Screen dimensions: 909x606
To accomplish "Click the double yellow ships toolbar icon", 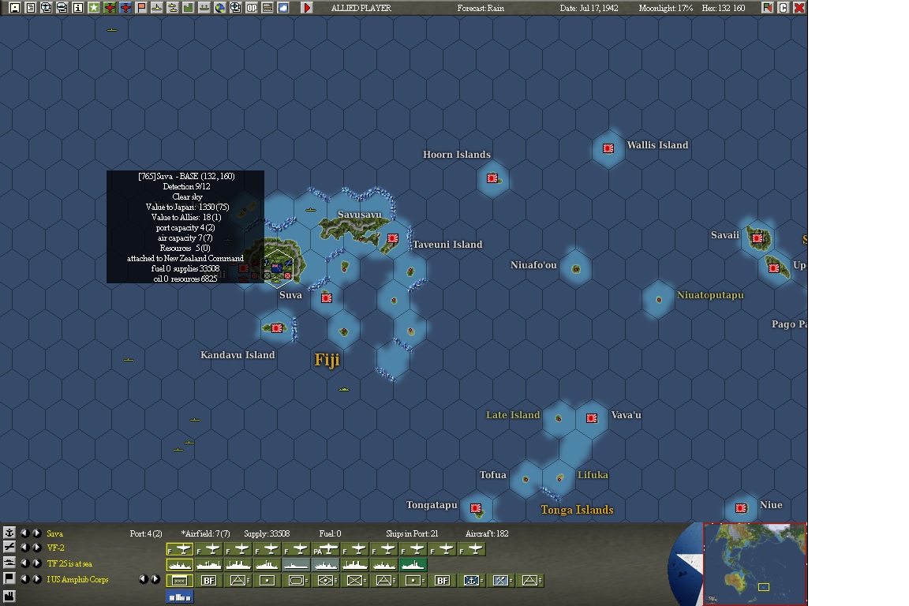I will coord(172,8).
